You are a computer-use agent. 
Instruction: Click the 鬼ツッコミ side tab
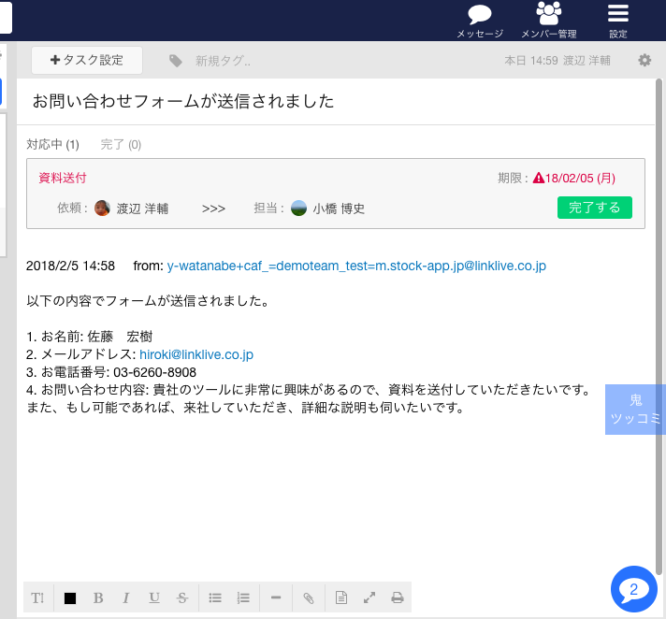click(x=635, y=410)
